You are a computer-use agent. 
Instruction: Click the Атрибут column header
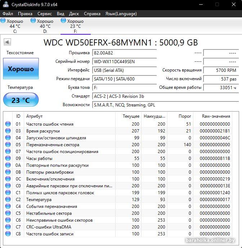[x=70, y=116]
